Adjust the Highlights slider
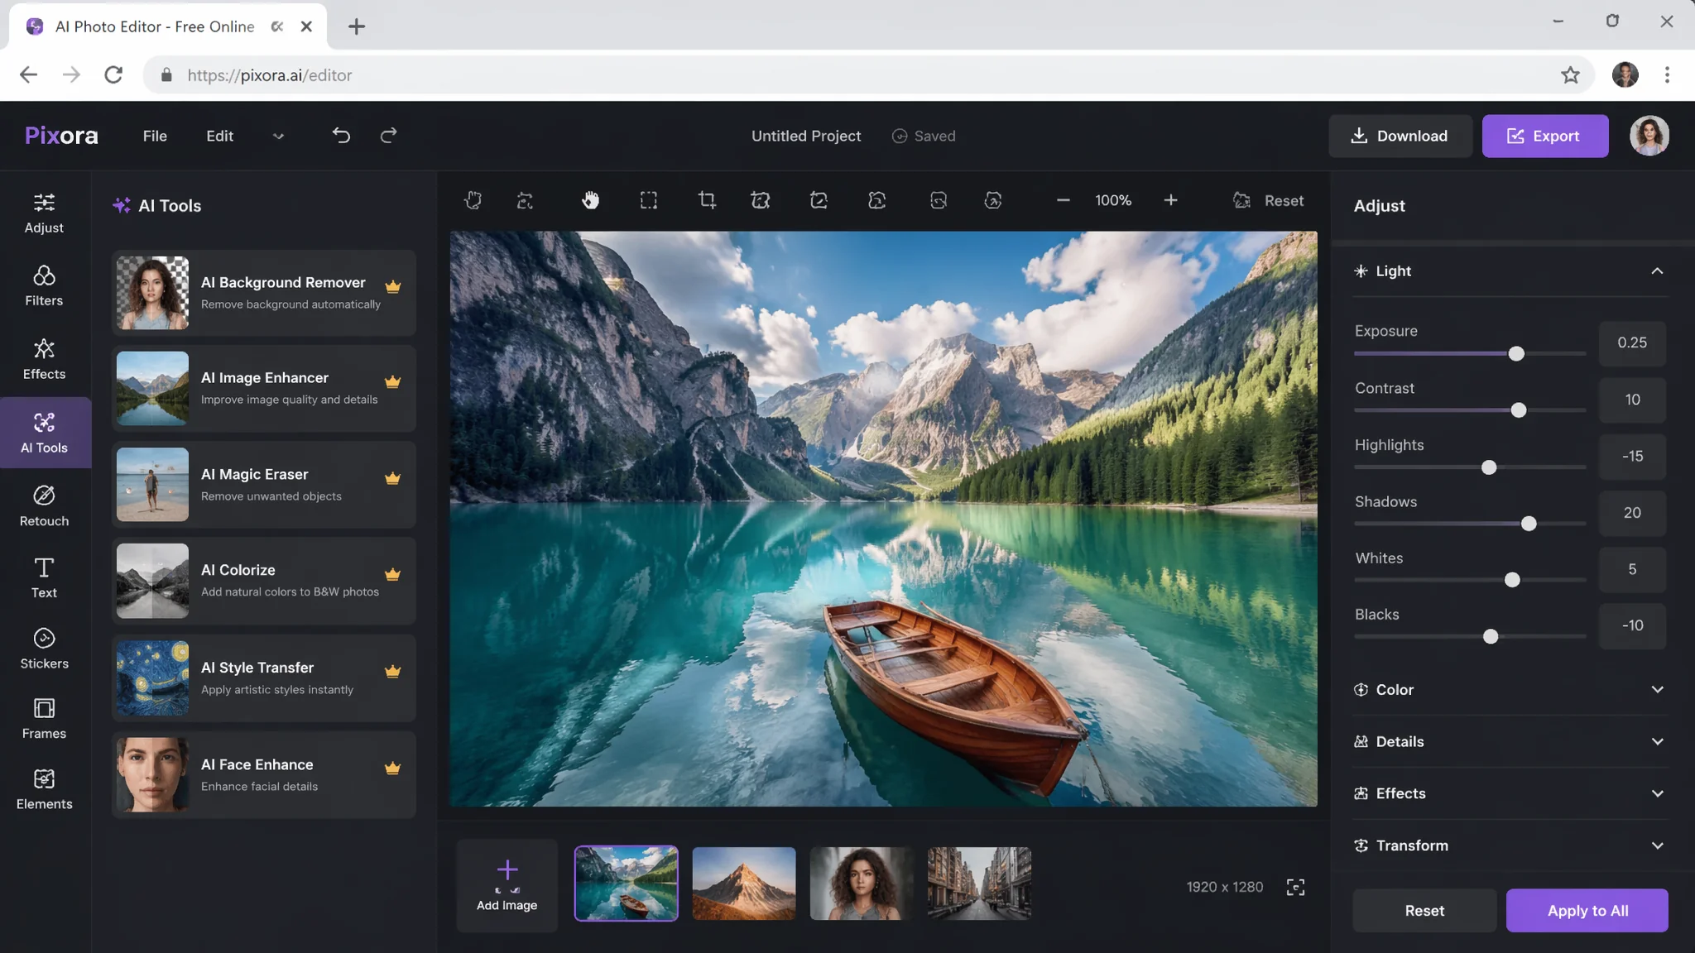Viewport: 1695px width, 953px height. [1488, 467]
